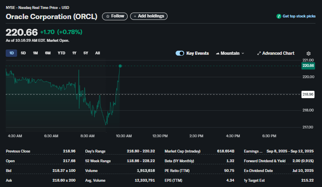
Task: Click the Bid value 218.37 x 100
Action: (x=64, y=171)
